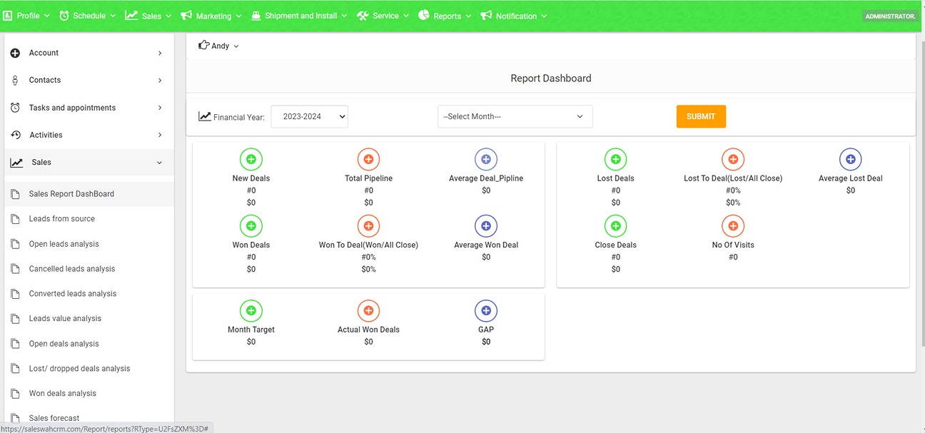Image resolution: width=925 pixels, height=433 pixels.
Task: Click the plus icon above Lost Deals
Action: point(615,159)
